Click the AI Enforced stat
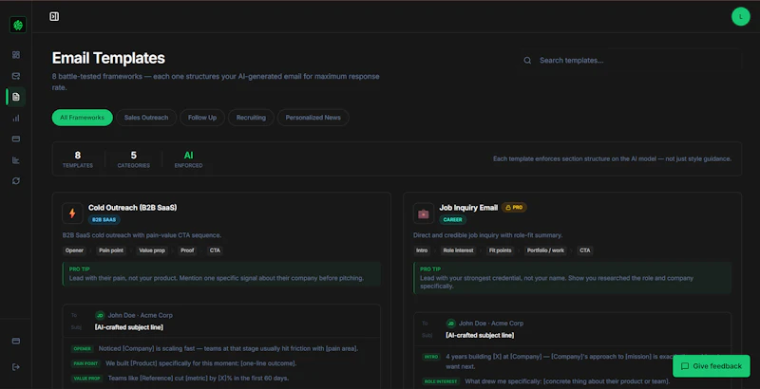Image resolution: width=760 pixels, height=389 pixels. pyautogui.click(x=188, y=159)
